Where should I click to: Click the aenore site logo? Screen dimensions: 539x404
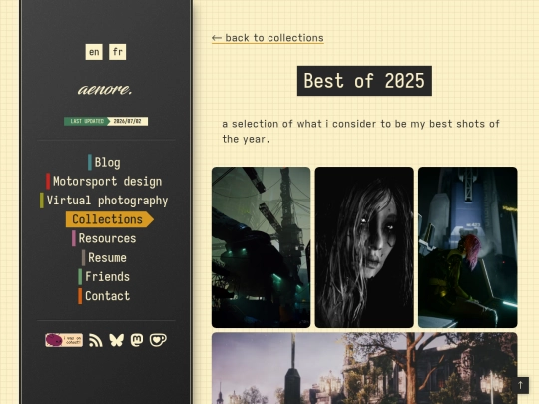click(x=105, y=90)
